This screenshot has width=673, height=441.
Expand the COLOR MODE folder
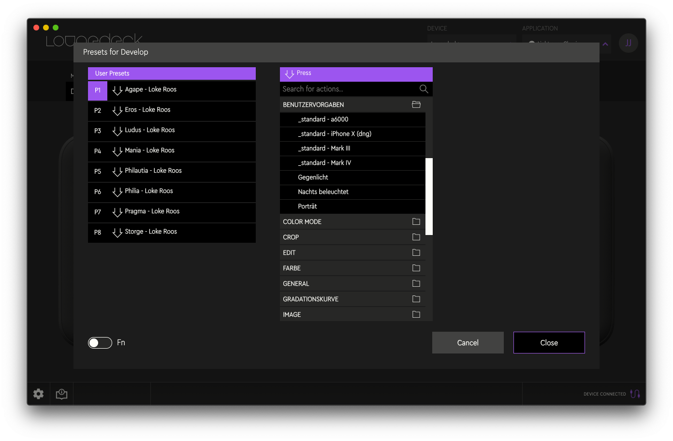(x=416, y=221)
